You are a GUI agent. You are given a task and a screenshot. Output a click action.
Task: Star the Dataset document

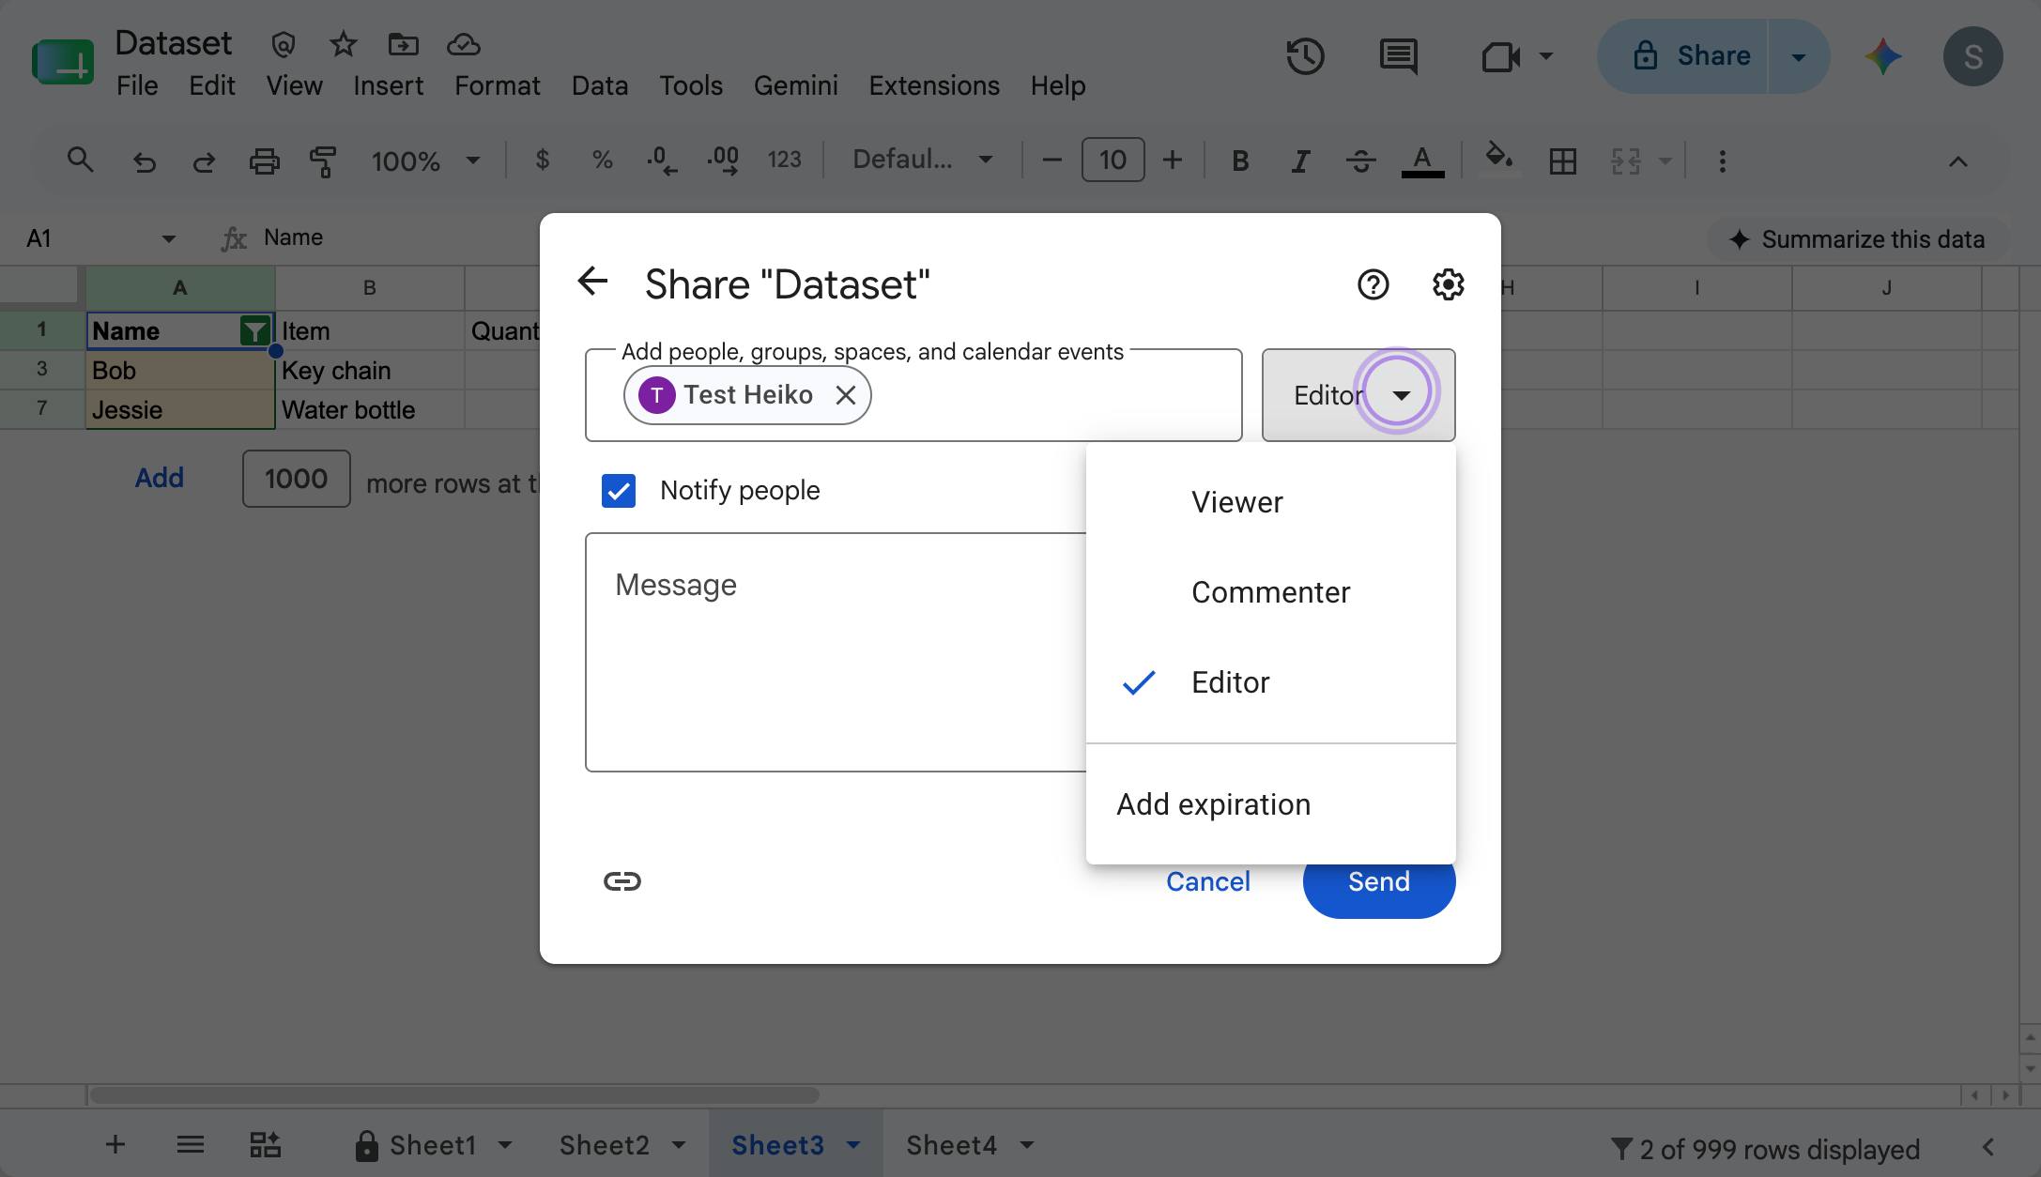pyautogui.click(x=344, y=43)
